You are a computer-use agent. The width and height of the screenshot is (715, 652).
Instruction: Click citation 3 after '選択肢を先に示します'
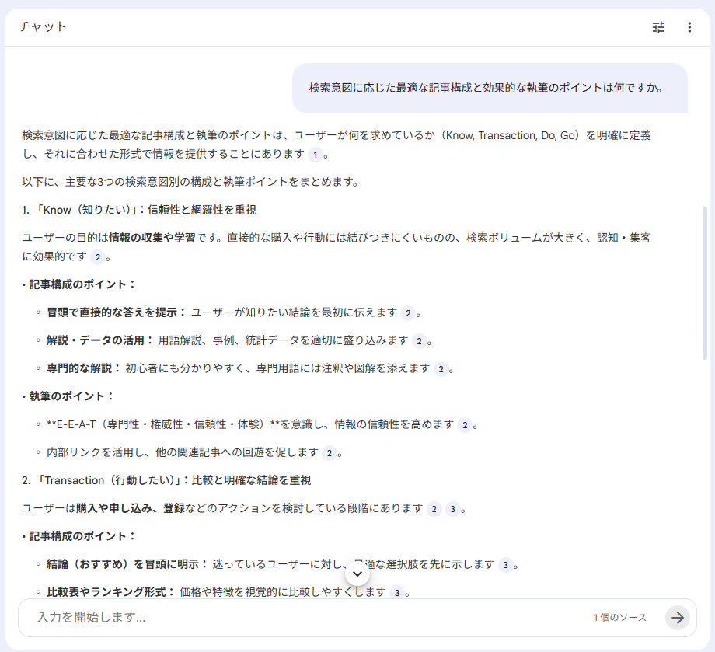(505, 565)
